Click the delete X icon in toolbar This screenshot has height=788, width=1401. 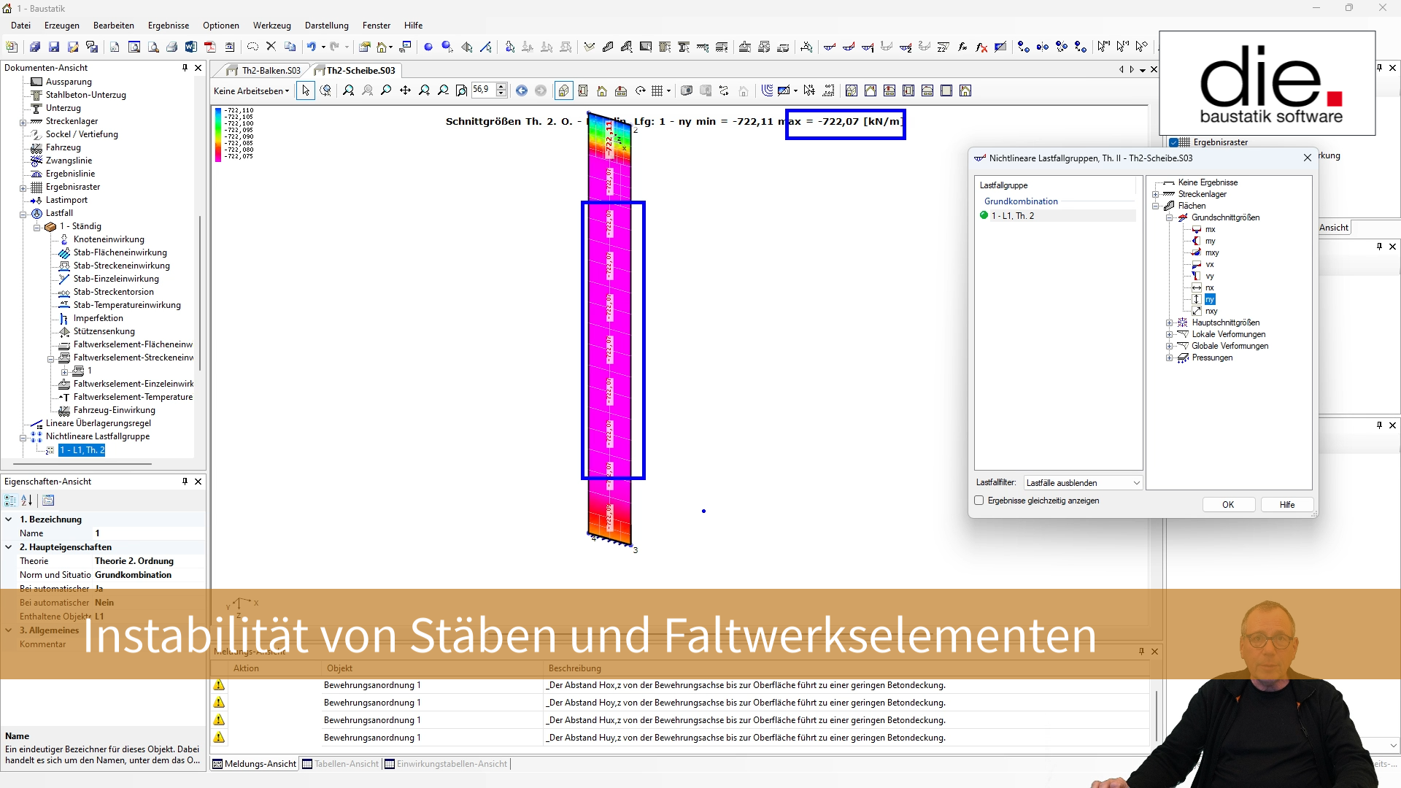click(x=271, y=46)
